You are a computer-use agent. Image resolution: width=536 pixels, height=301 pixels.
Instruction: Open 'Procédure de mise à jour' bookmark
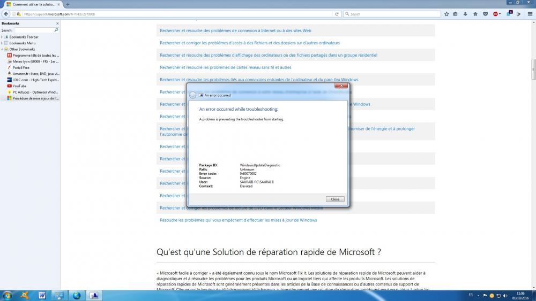point(33,98)
